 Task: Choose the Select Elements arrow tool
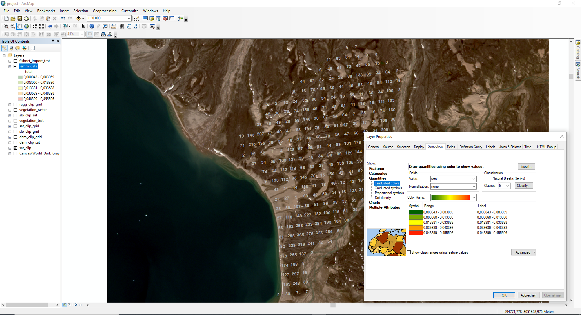tap(84, 26)
